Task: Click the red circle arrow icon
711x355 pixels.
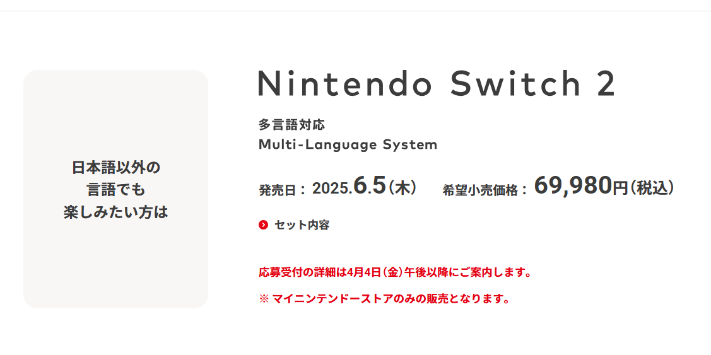Action: (x=264, y=225)
